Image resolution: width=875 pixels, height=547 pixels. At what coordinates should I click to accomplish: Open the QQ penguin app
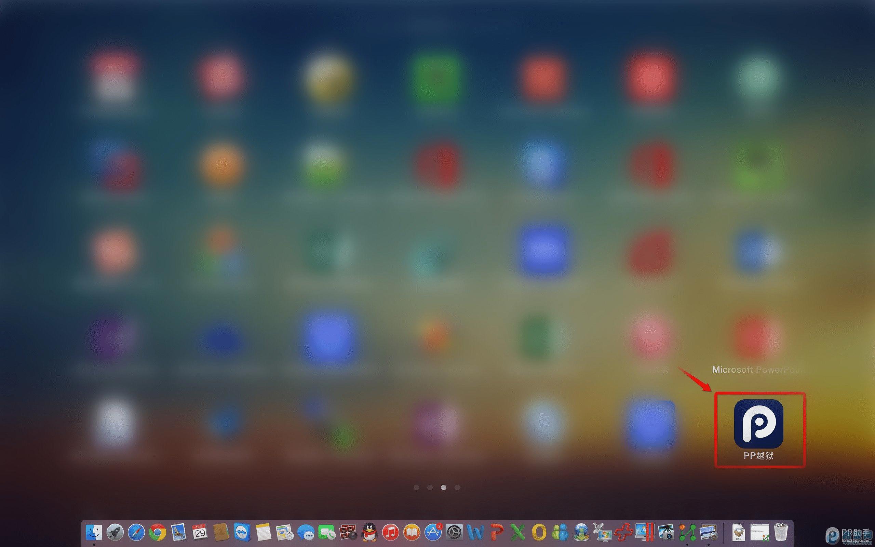point(369,533)
